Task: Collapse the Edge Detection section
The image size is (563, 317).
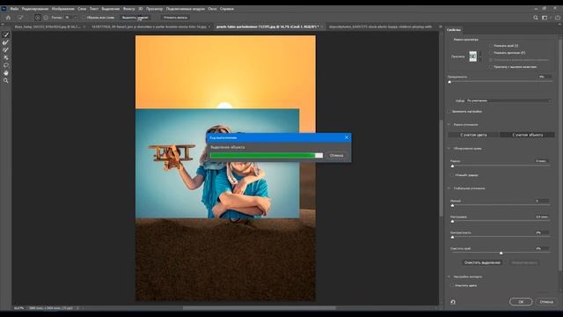Action: [x=450, y=148]
